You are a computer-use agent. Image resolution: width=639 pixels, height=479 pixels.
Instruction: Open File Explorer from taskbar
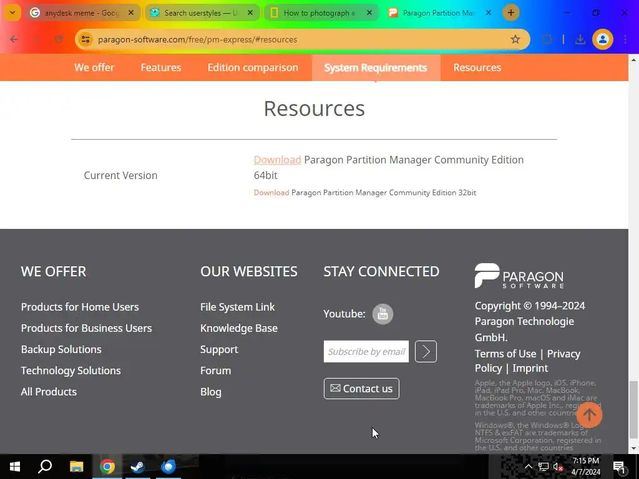tap(76, 467)
